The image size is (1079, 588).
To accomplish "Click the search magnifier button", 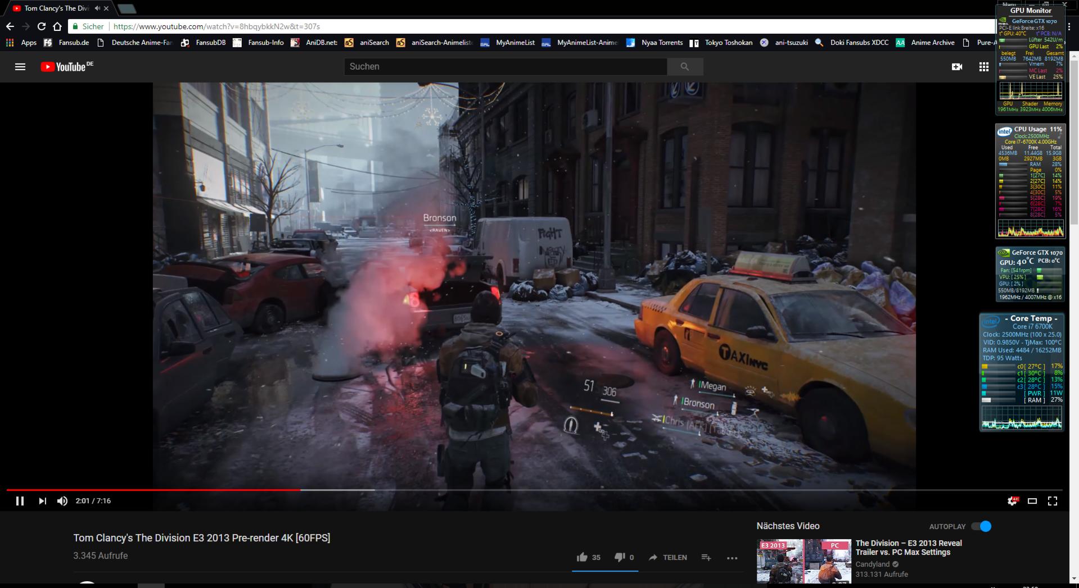I will (685, 66).
